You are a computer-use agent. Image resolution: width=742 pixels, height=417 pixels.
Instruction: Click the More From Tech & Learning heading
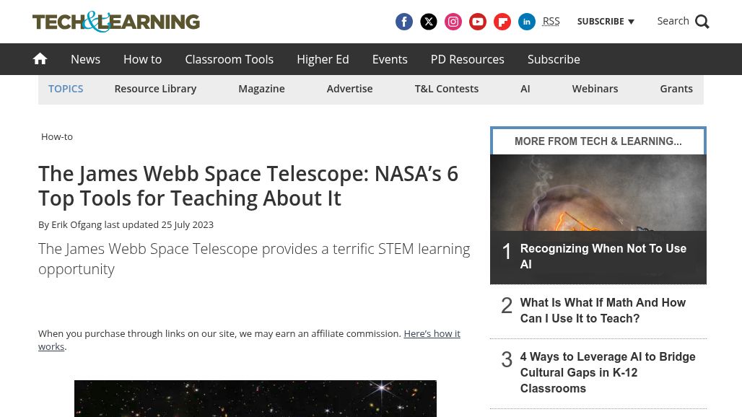pos(598,141)
